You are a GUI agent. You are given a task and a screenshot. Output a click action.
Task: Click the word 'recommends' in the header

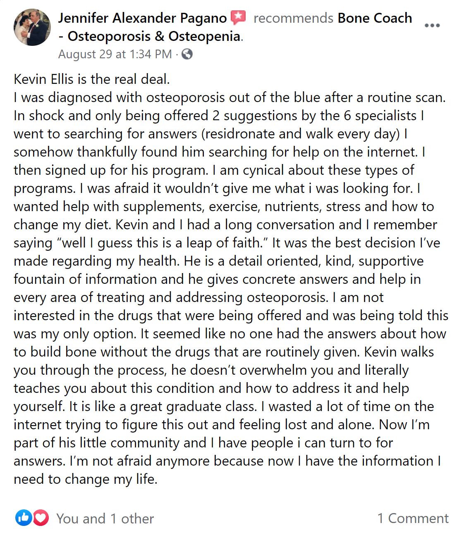tap(293, 18)
